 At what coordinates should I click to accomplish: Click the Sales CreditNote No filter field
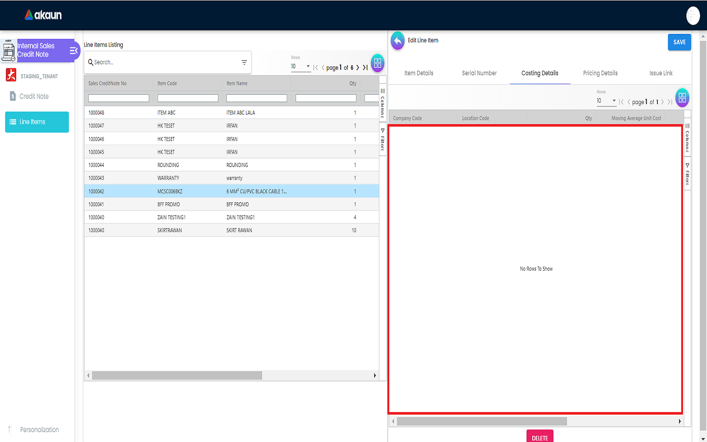pos(118,98)
